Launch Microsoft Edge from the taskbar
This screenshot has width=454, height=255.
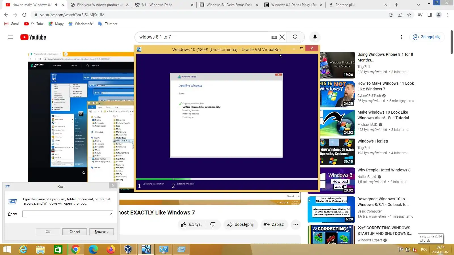93,249
